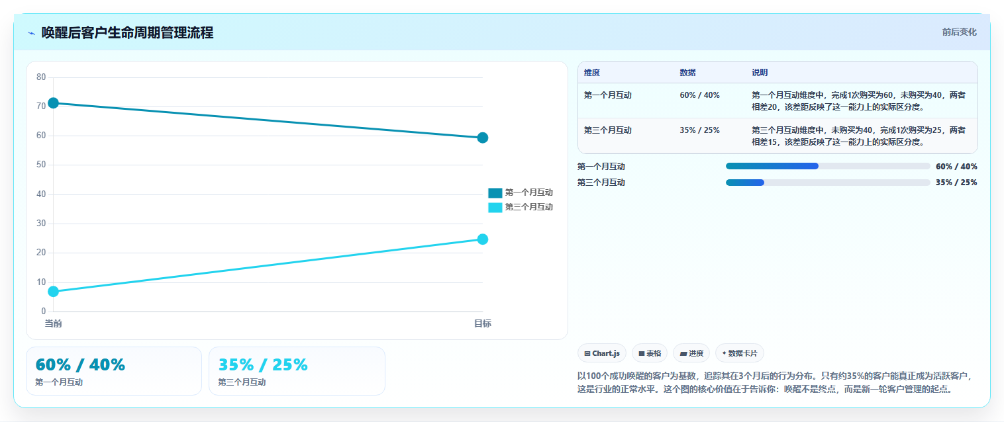This screenshot has width=1004, height=422.
Task: Click the 说明 column header
Action: point(760,73)
